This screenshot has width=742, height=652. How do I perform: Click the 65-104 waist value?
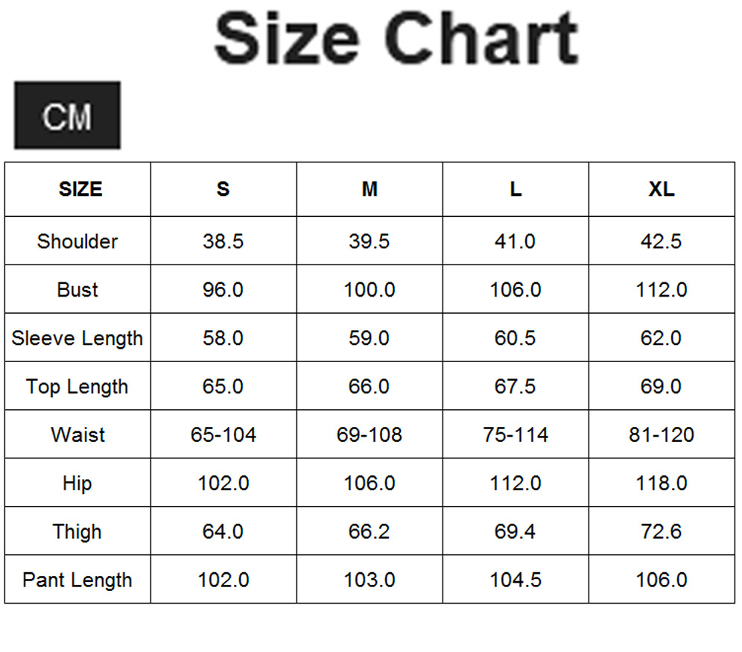pyautogui.click(x=223, y=435)
